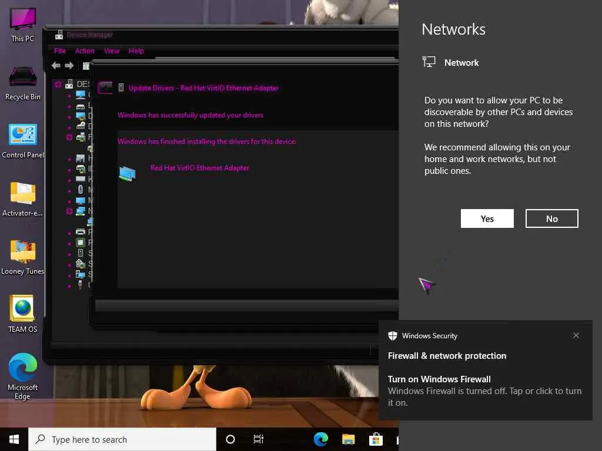This screenshot has height=451, width=602.
Task: Expand the Monitors category dot
Action: (69, 201)
